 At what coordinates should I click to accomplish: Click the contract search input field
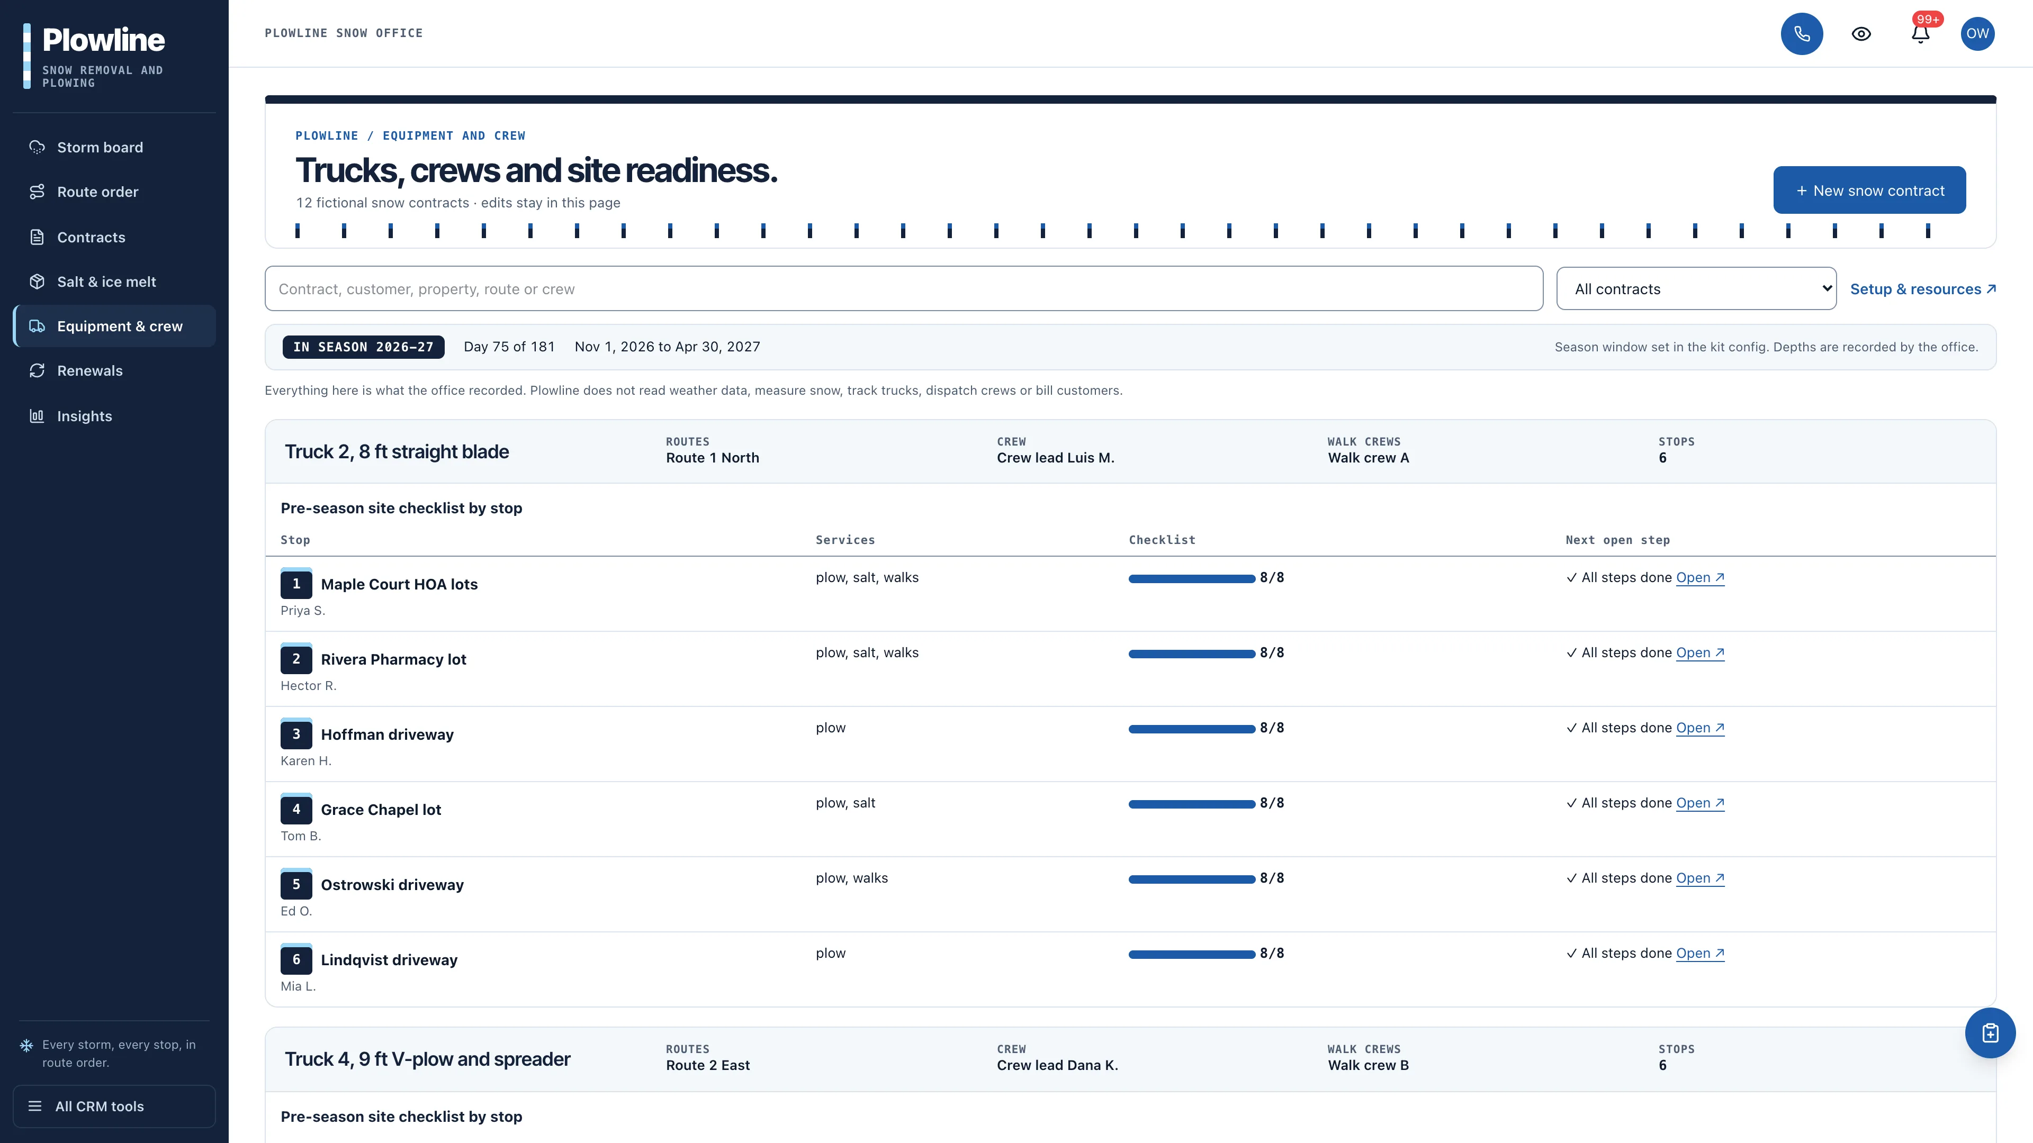[904, 289]
